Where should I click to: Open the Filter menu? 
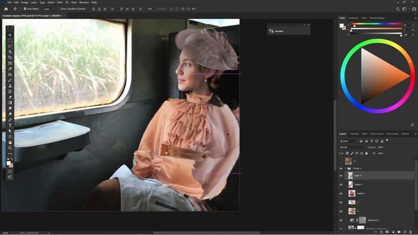pos(59,3)
